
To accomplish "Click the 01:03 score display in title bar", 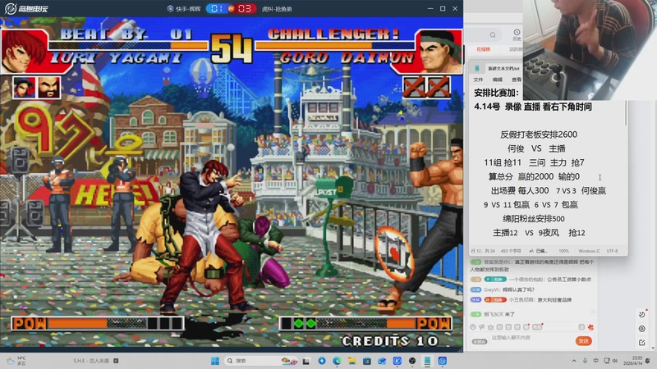I will 232,8.
